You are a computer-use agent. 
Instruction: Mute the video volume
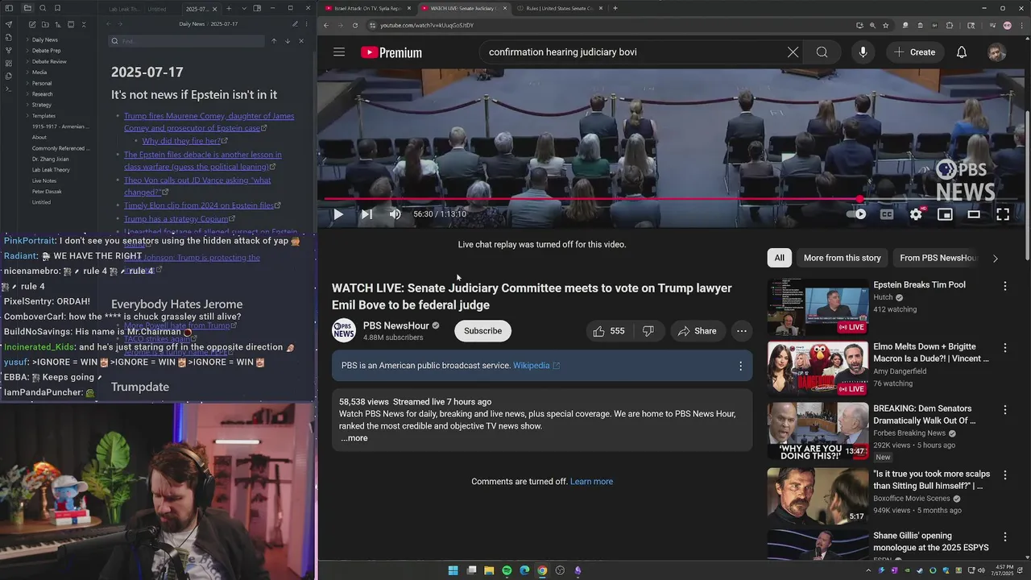click(x=395, y=214)
